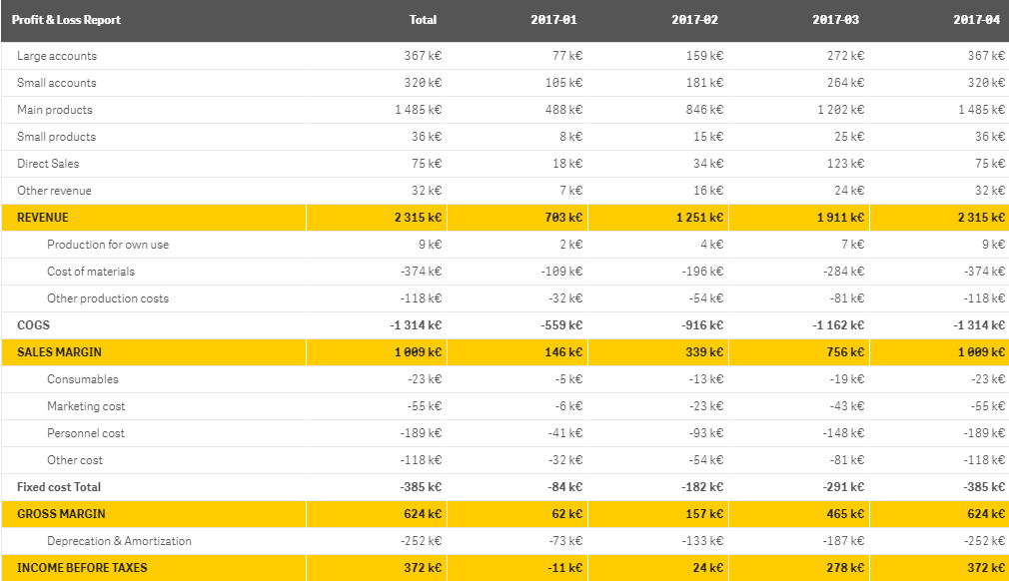This screenshot has width=1009, height=581.
Task: Click the REVENUE total value 2 315 k€
Action: point(419,218)
